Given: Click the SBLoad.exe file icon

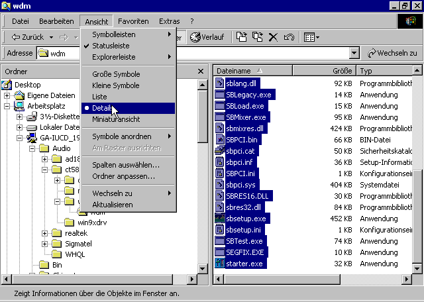Looking at the screenshot, I should pyautogui.click(x=219, y=106).
